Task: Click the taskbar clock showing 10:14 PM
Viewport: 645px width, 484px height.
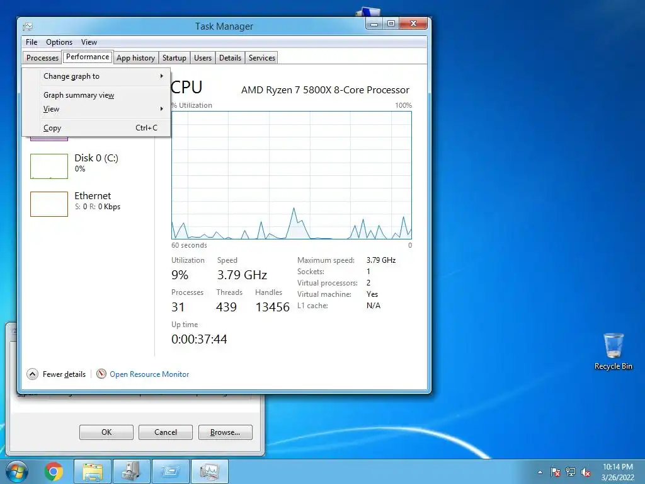Action: [618, 472]
